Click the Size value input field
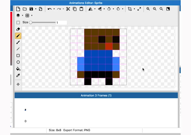Viewport: 191px width, 135px height. point(61,22)
